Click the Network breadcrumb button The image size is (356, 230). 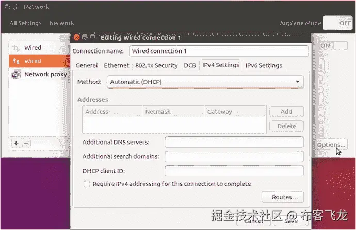click(x=61, y=23)
